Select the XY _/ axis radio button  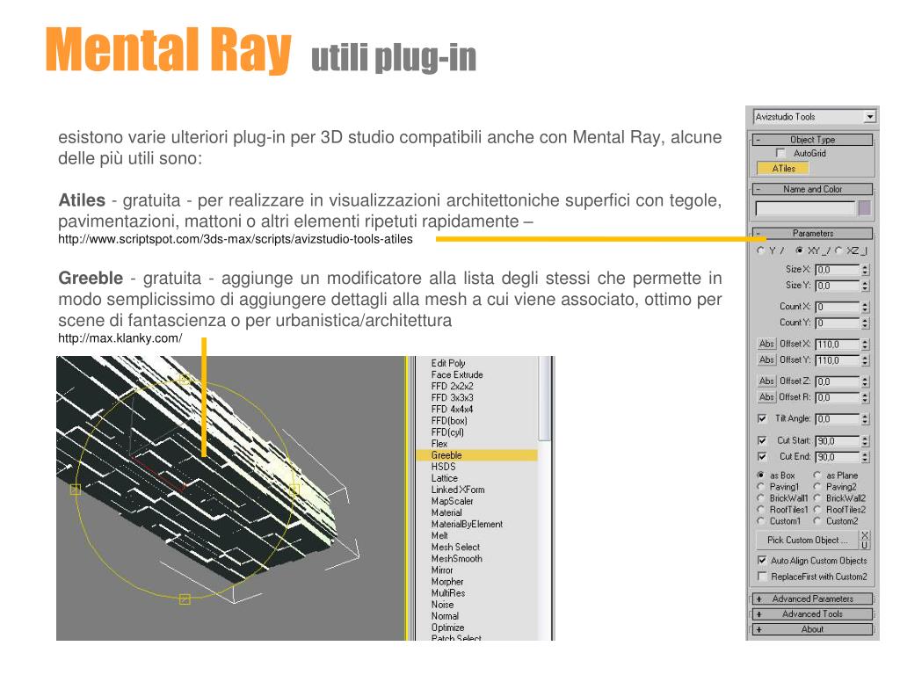pos(799,250)
